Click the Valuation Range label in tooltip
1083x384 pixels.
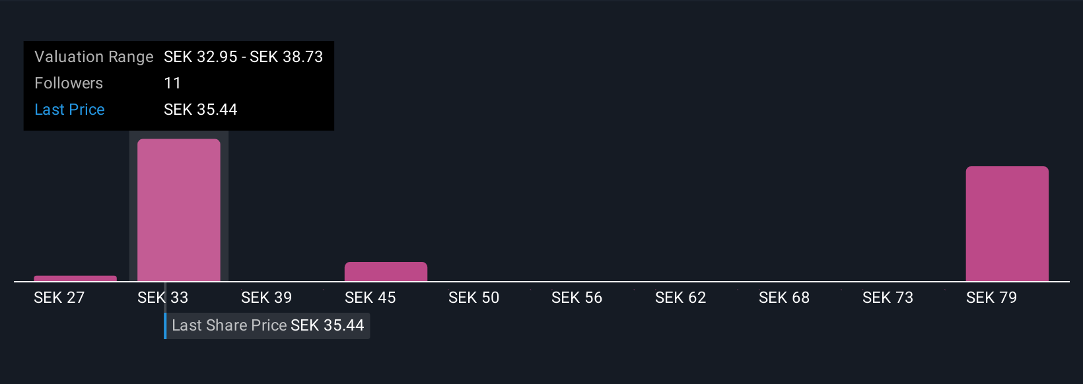click(x=94, y=57)
